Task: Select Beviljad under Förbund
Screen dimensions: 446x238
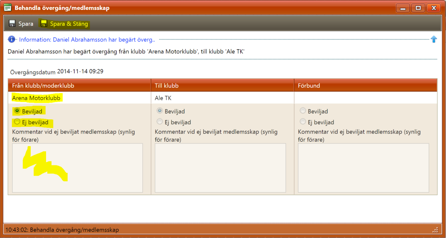Action: 303,111
